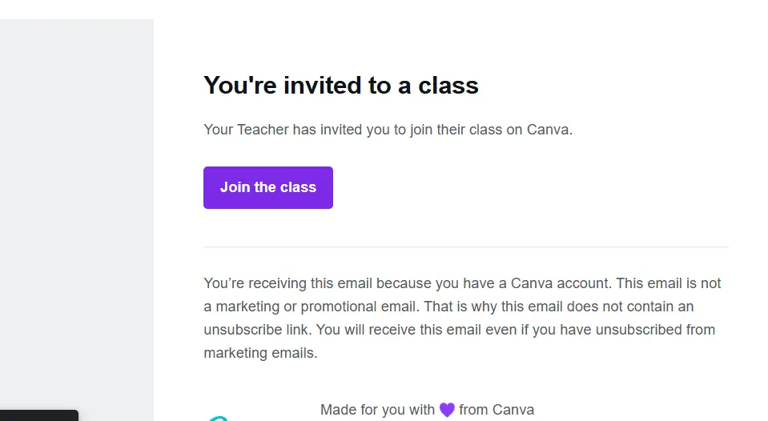Click the horizontal divider below the button

(x=466, y=247)
